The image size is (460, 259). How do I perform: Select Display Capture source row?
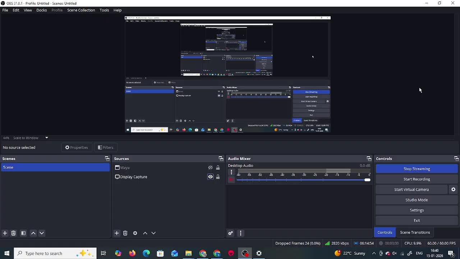click(x=167, y=177)
